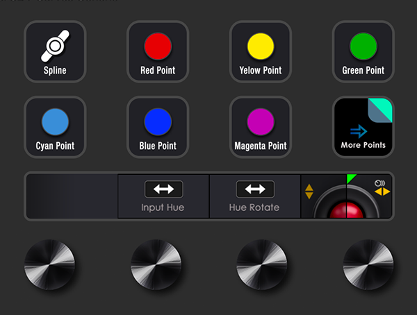Image resolution: width=417 pixels, height=315 pixels.
Task: Add a Cyan Point
Action: click(55, 127)
